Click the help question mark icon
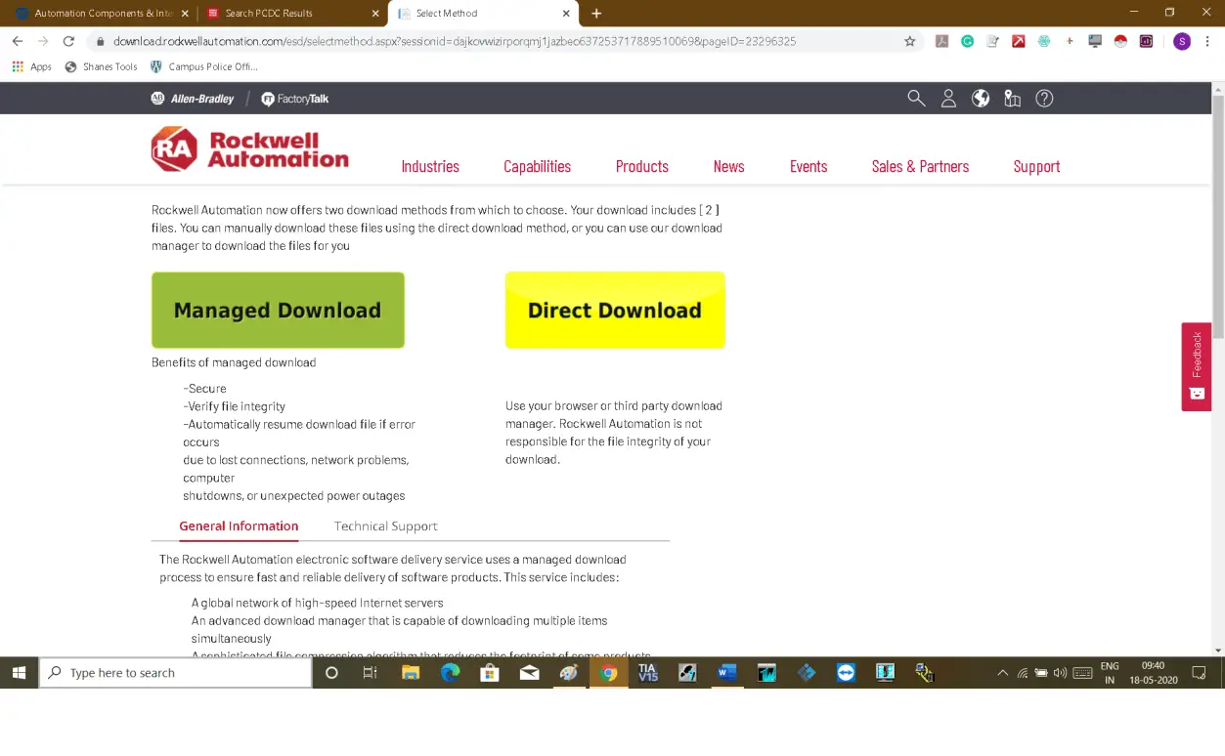Screen dimensions: 1225x756 point(1044,99)
